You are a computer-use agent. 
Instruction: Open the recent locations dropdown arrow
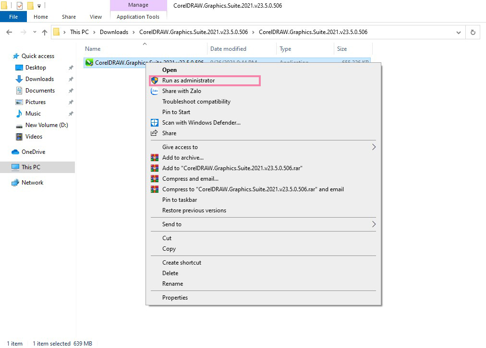[x=35, y=32]
